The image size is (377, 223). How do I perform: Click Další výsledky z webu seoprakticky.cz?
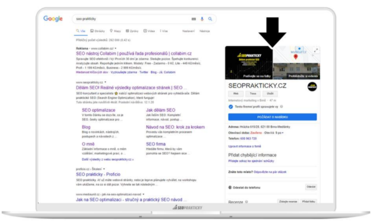[x=108, y=159]
